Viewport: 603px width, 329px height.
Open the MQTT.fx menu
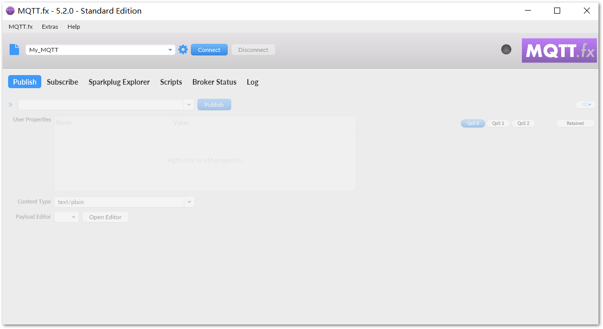point(21,27)
